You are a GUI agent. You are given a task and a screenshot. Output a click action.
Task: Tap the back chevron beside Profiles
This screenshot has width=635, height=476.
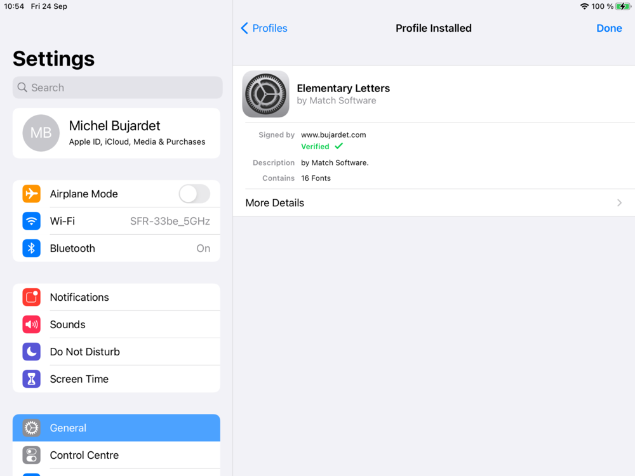pyautogui.click(x=244, y=28)
